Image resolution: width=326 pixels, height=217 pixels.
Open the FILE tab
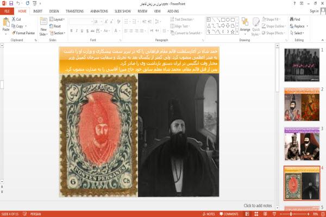[7, 11]
